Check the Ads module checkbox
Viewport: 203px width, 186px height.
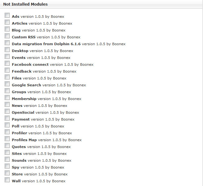pos(7,15)
